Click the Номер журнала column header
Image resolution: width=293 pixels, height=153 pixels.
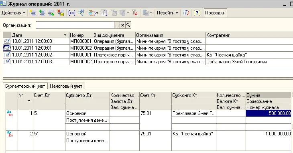click(x=269, y=107)
